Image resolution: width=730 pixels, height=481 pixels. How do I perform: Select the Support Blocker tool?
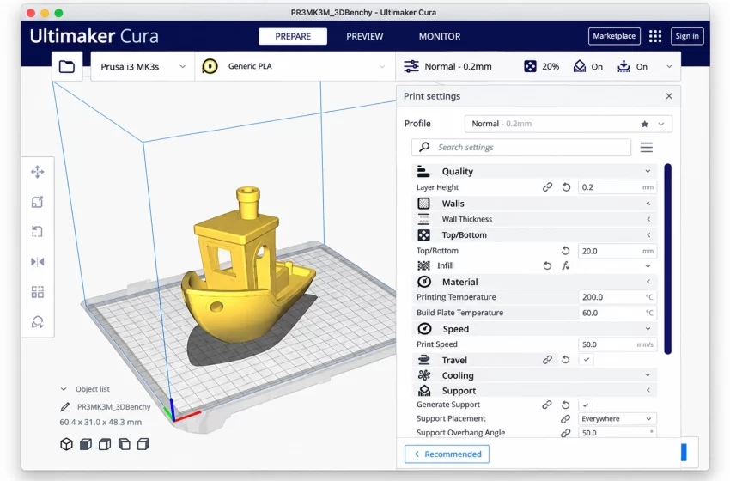point(38,322)
